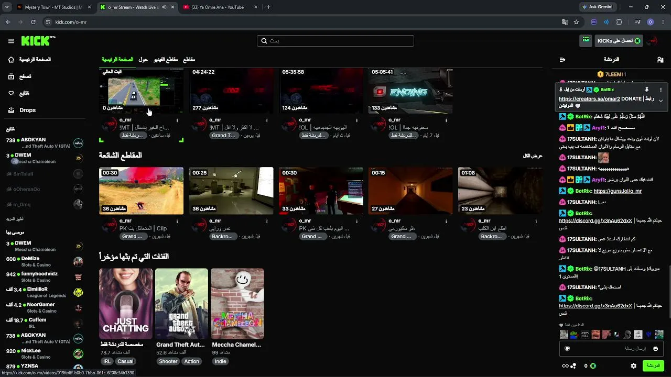This screenshot has height=377, width=671.
Task: Open options for the 00:15 clip
Action: 446,221
